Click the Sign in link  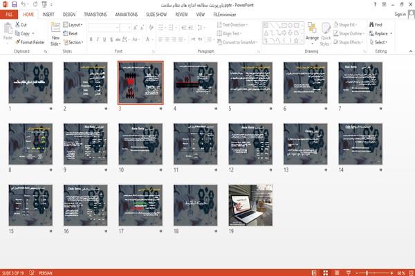pos(400,15)
